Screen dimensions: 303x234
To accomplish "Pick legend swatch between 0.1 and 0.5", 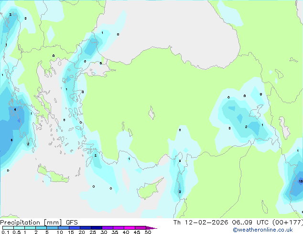I will (8, 228).
